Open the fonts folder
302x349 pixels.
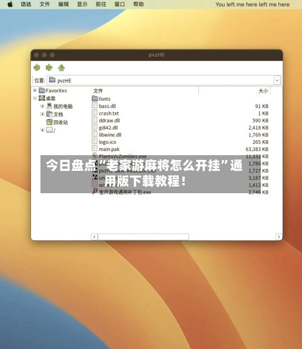[101, 98]
